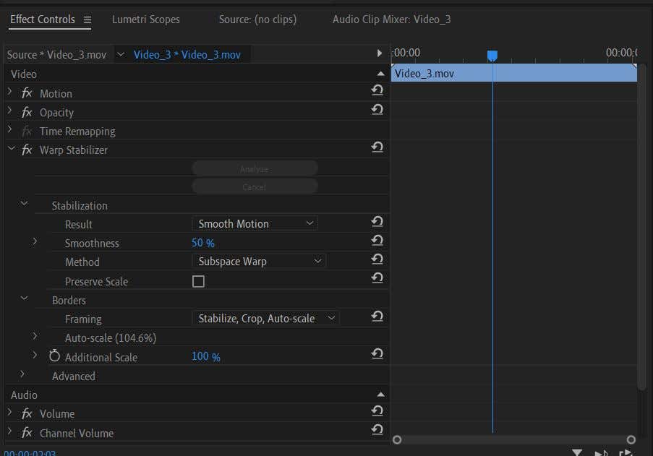Toggle animation stopwatch for Additional Scale
653x456 pixels.
(54, 356)
